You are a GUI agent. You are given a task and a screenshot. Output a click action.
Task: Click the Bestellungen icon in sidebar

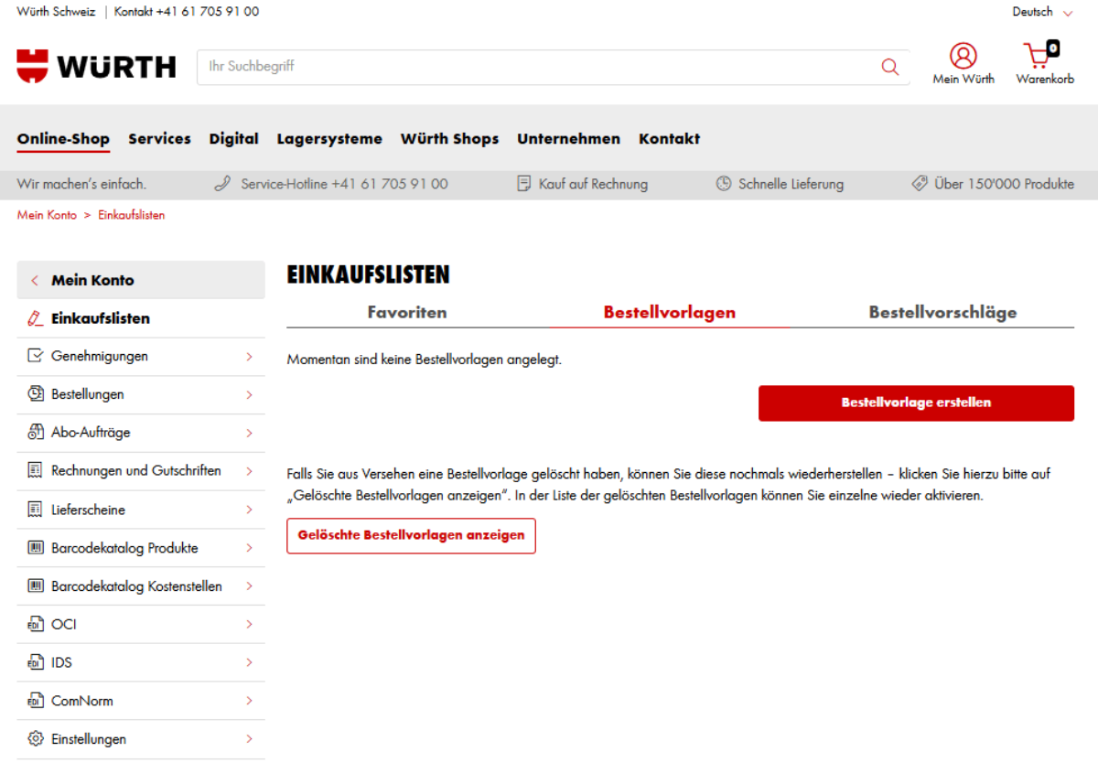coord(36,394)
